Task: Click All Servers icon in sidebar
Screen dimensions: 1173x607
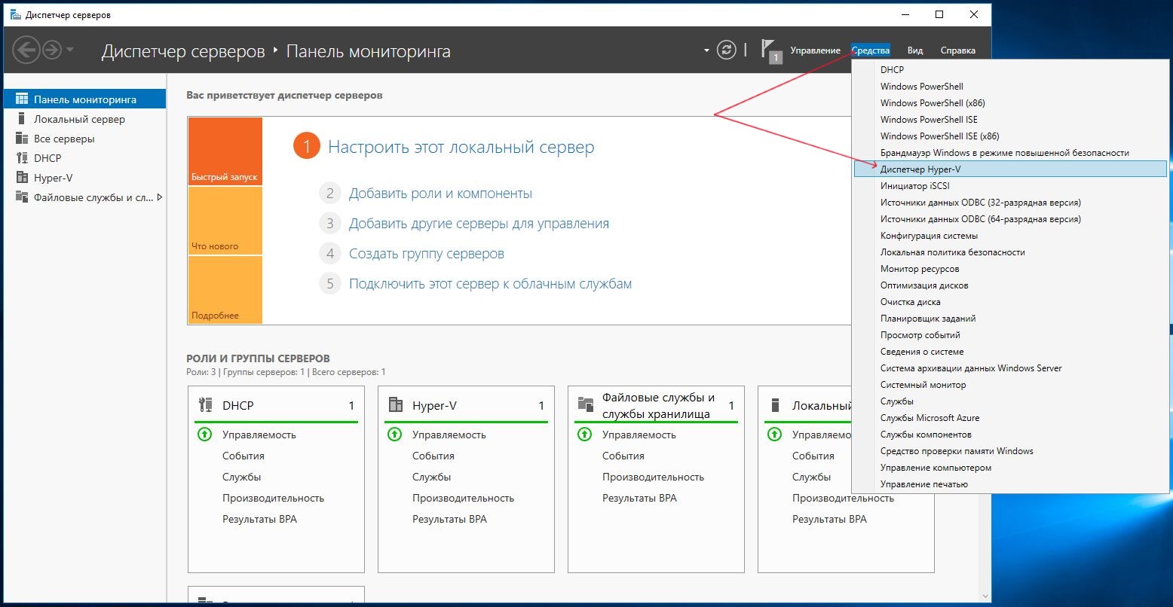Action: (21, 139)
